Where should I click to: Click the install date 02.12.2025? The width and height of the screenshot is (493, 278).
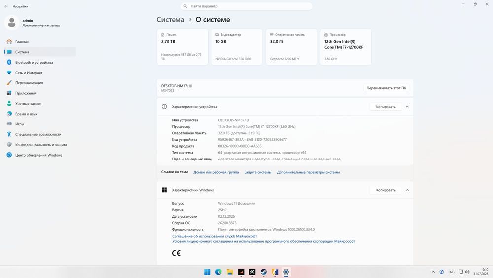(226, 217)
